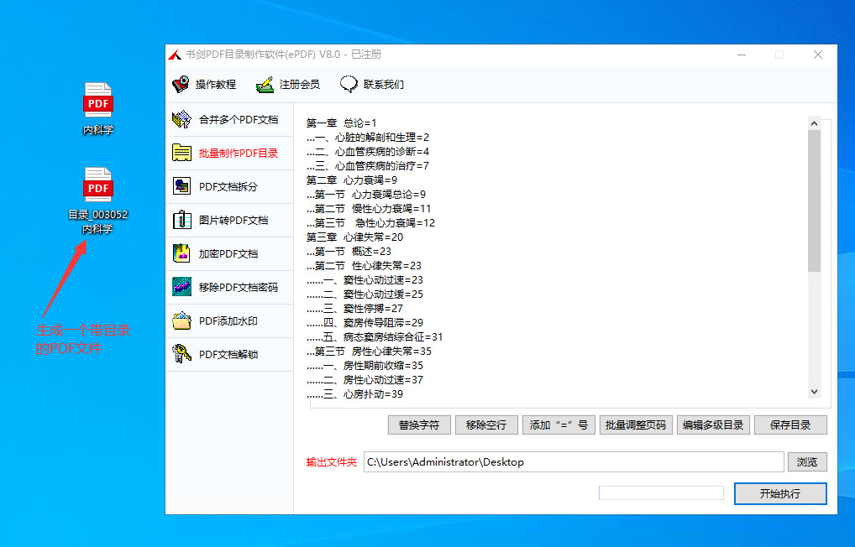Click the 移除PDF文档密码 icon
This screenshot has width=855, height=547.
[181, 288]
